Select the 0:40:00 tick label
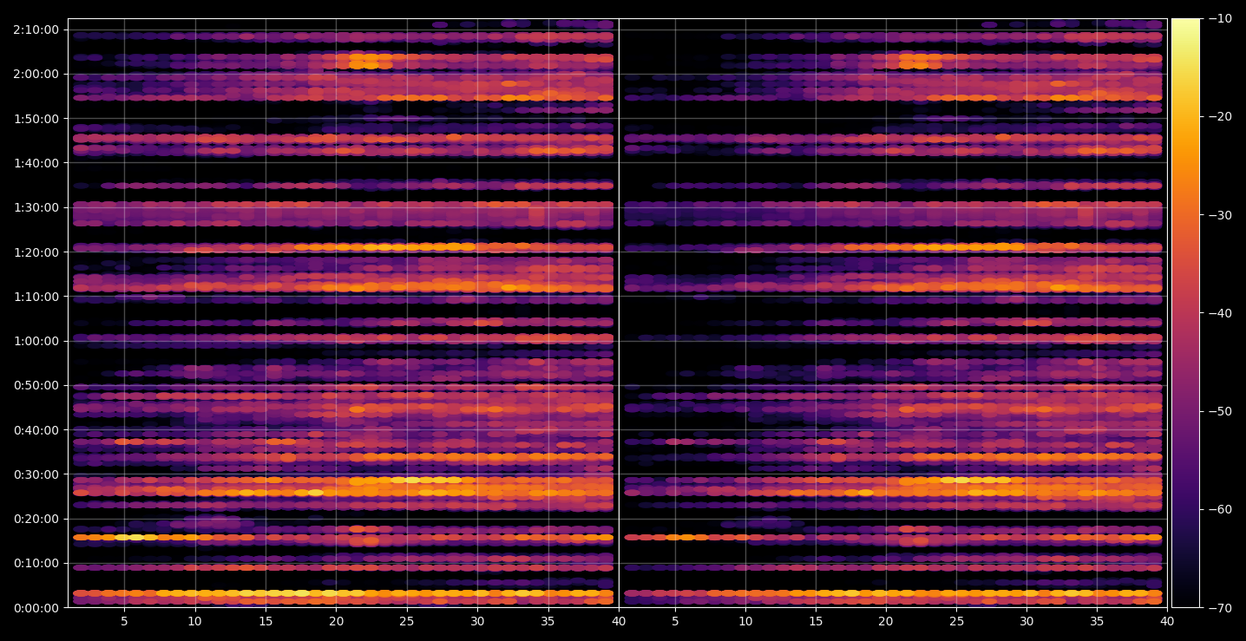This screenshot has height=641, width=1246. tap(36, 430)
